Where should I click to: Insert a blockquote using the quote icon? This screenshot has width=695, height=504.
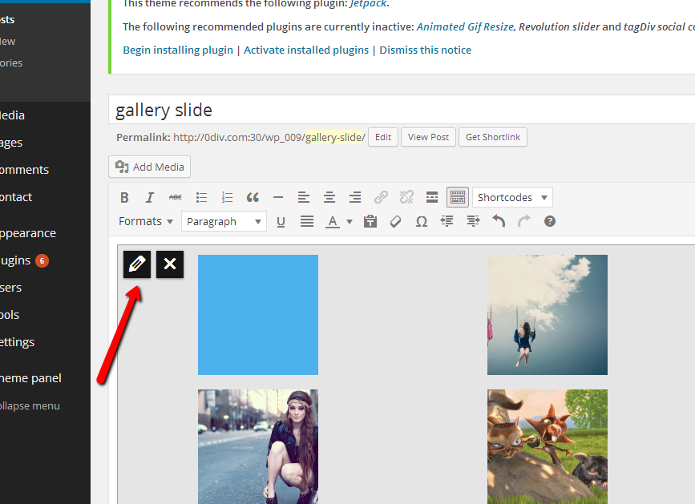pos(253,197)
